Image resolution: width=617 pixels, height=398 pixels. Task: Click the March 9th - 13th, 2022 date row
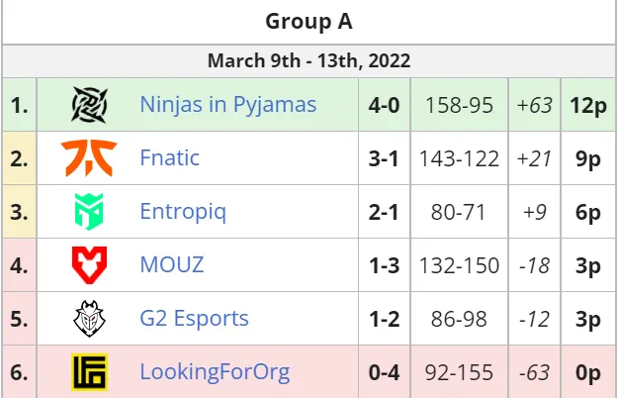308,61
